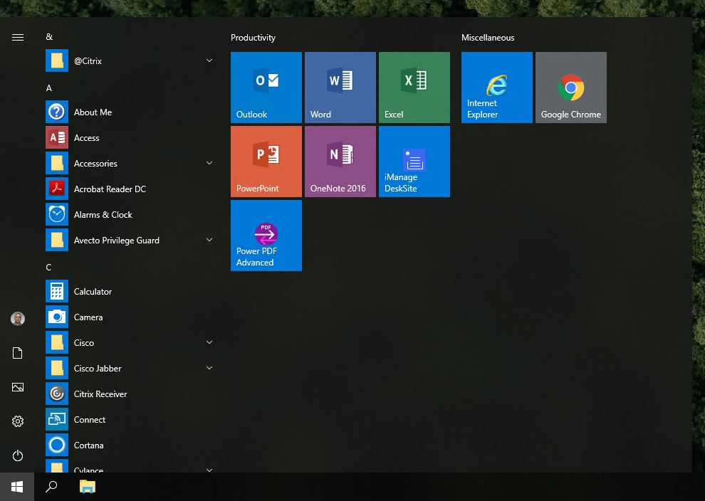The image size is (705, 501).
Task: Open the Google Chrome tile
Action: (571, 88)
